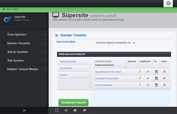Delete Pesto Cauliflower trash icon
Viewport: 177px width, 114px height.
tap(156, 85)
